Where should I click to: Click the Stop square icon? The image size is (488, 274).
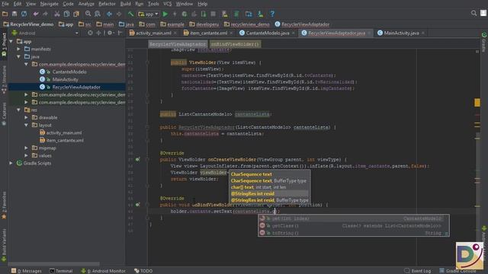click(213, 14)
